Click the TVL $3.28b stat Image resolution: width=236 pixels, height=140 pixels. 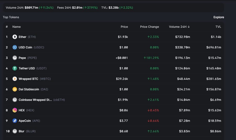(x=117, y=7)
